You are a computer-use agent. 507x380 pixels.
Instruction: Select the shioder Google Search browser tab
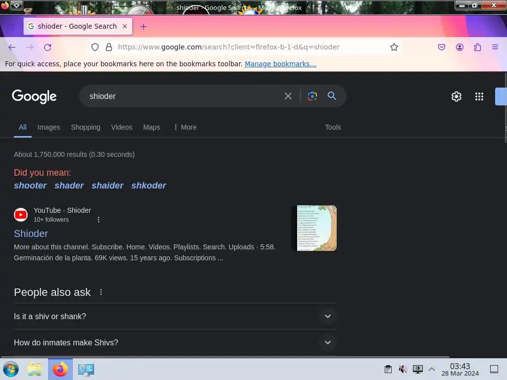click(x=78, y=26)
